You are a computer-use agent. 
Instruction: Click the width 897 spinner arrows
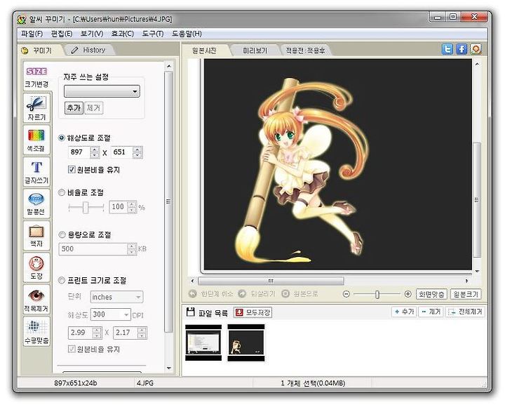pyautogui.click(x=95, y=152)
